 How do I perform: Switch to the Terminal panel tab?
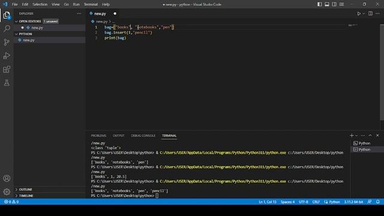pos(169,136)
